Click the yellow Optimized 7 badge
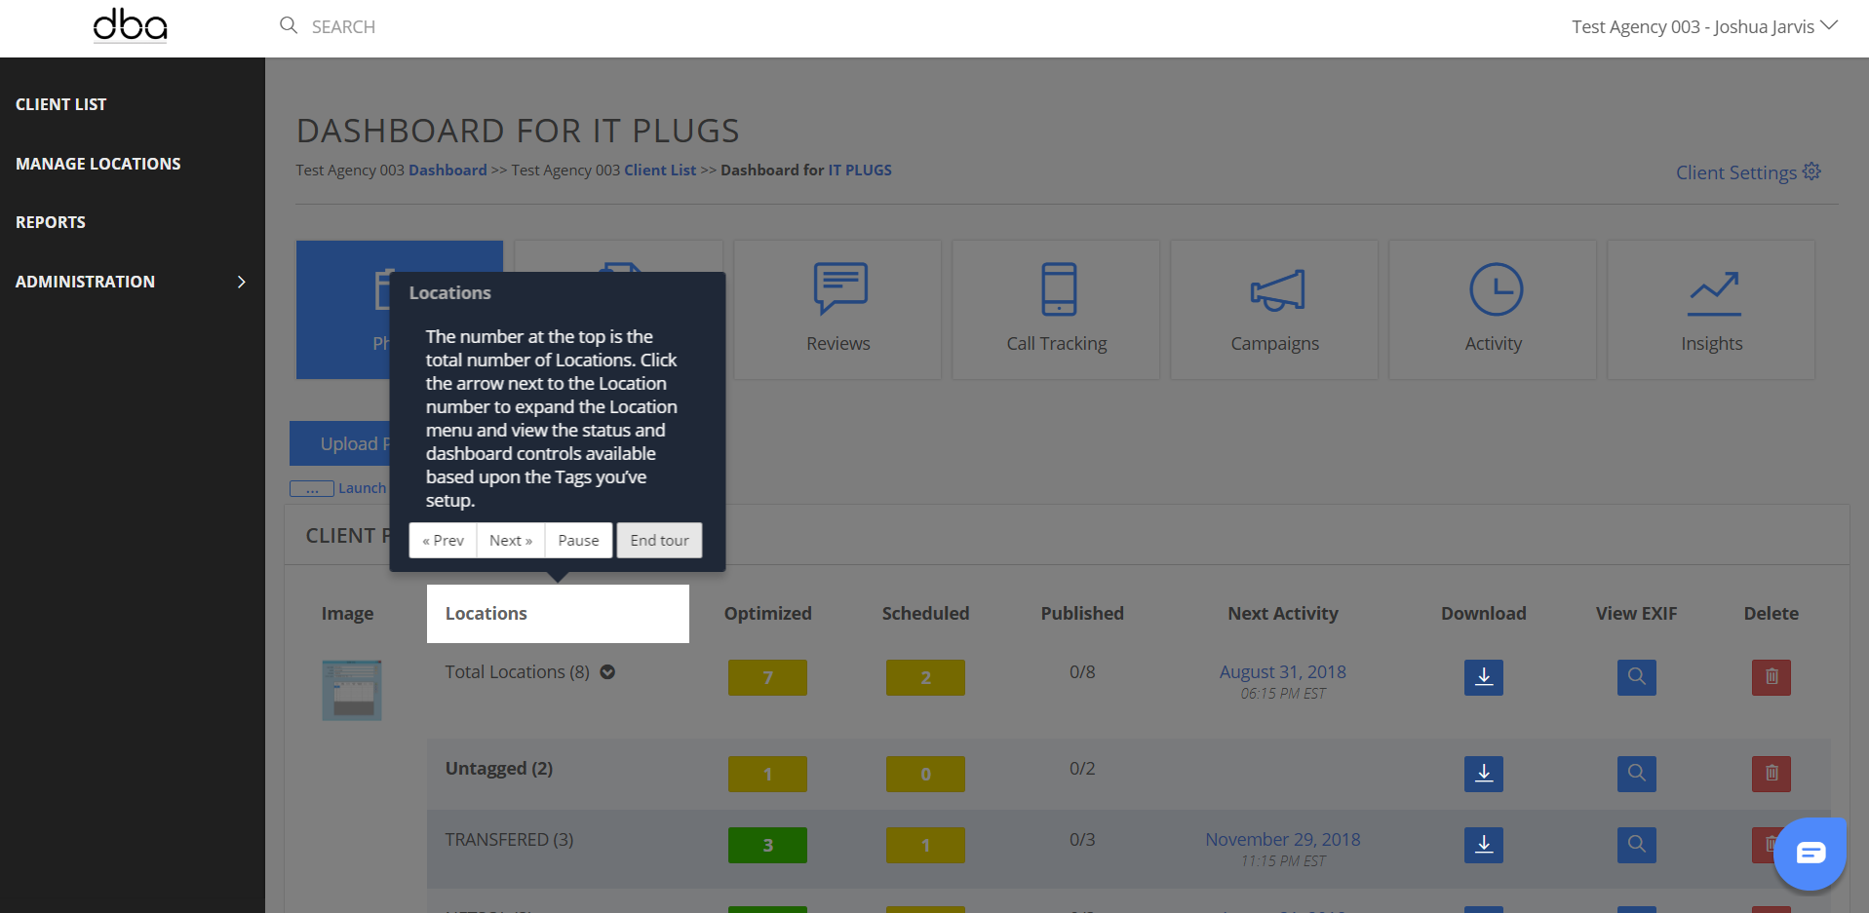The width and height of the screenshot is (1869, 913). 767,677
